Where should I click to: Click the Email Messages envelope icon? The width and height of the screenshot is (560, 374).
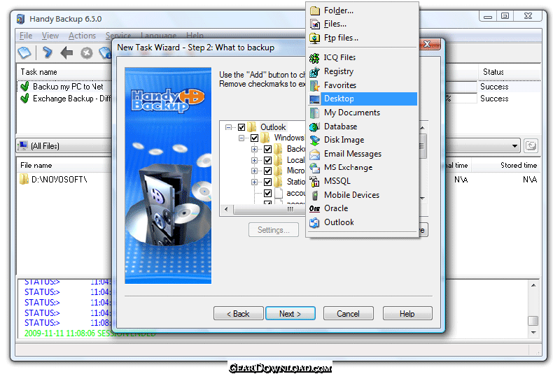[x=314, y=154]
